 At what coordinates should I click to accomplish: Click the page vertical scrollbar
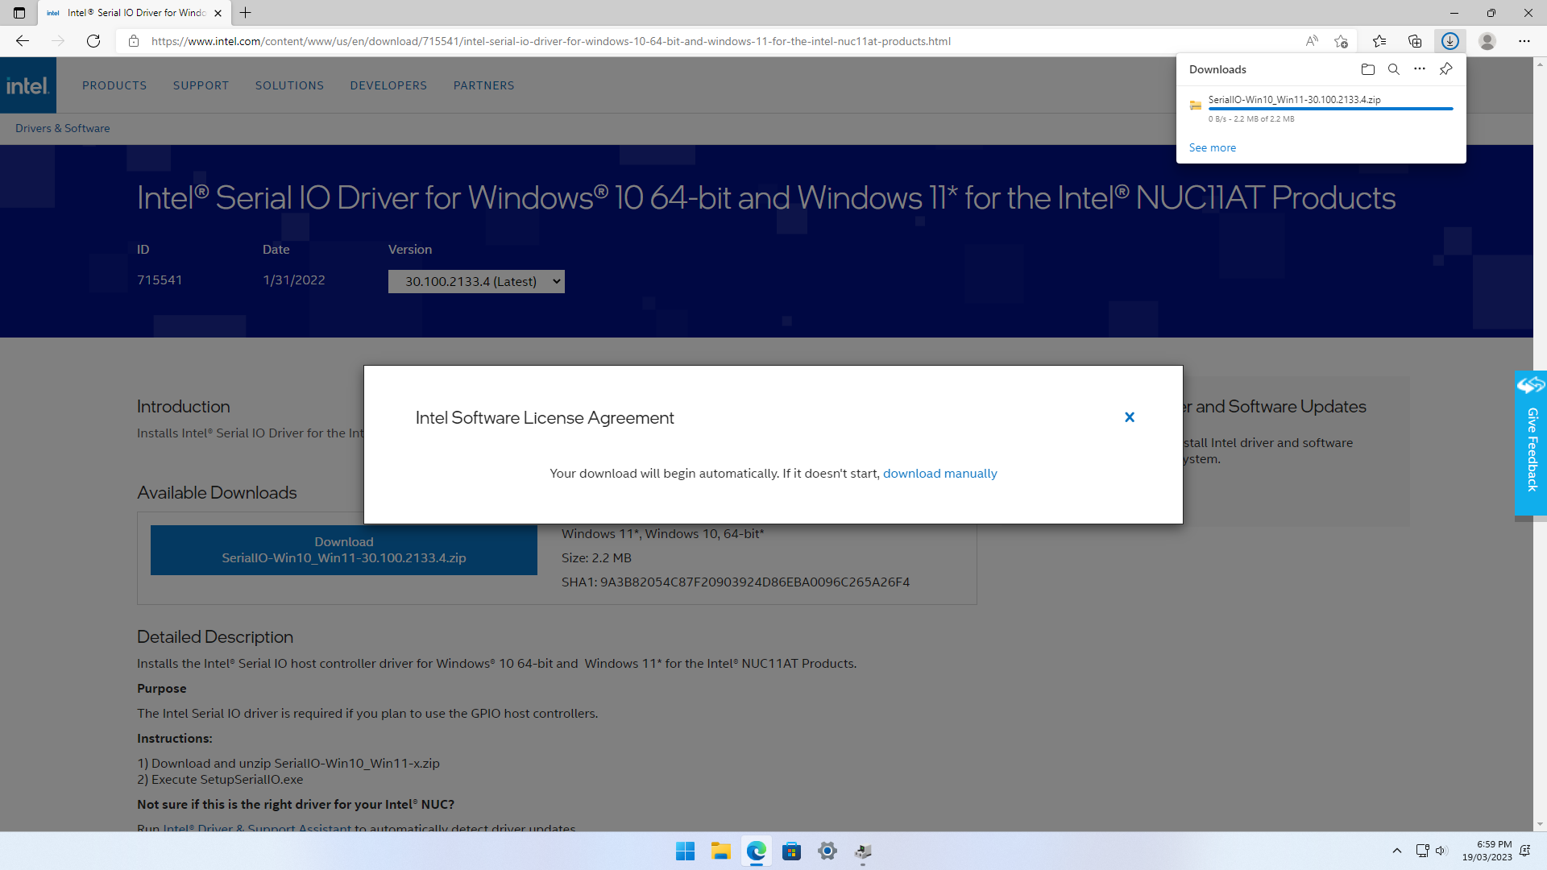1541,443
